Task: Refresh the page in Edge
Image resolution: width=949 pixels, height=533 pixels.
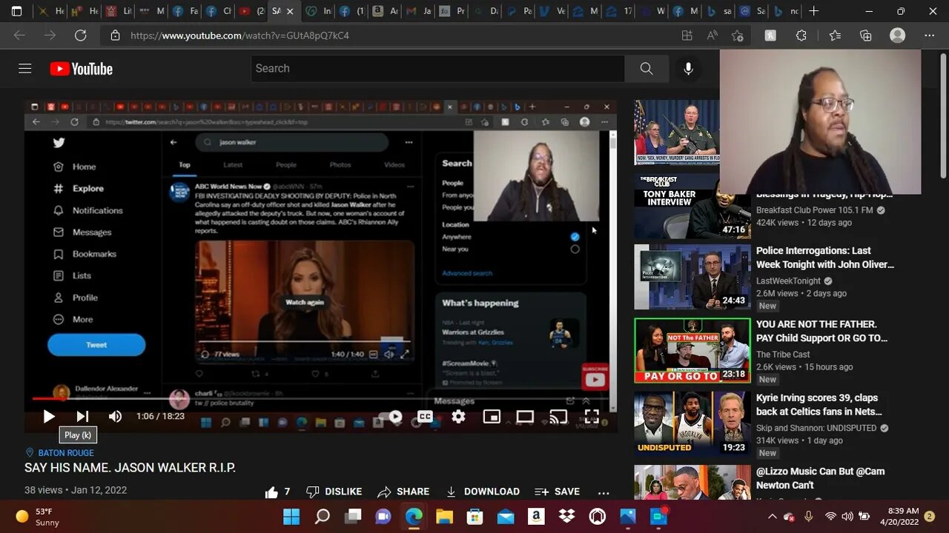Action: pos(80,36)
